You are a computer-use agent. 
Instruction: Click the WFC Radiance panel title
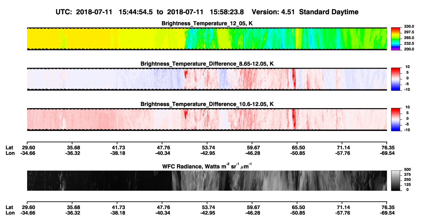point(207,166)
